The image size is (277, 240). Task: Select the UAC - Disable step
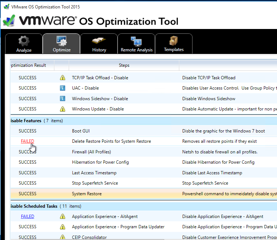pyautogui.click(x=85, y=88)
